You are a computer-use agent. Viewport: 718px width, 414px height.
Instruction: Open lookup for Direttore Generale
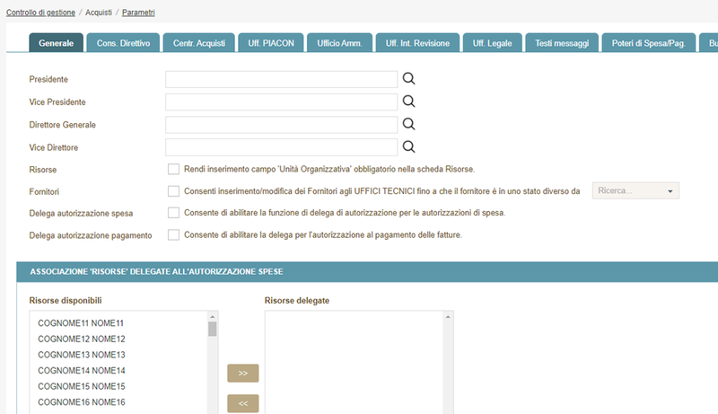(408, 124)
